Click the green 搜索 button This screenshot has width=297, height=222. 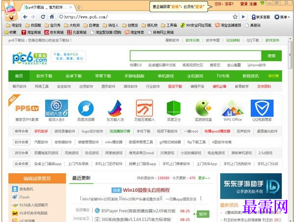271,55
